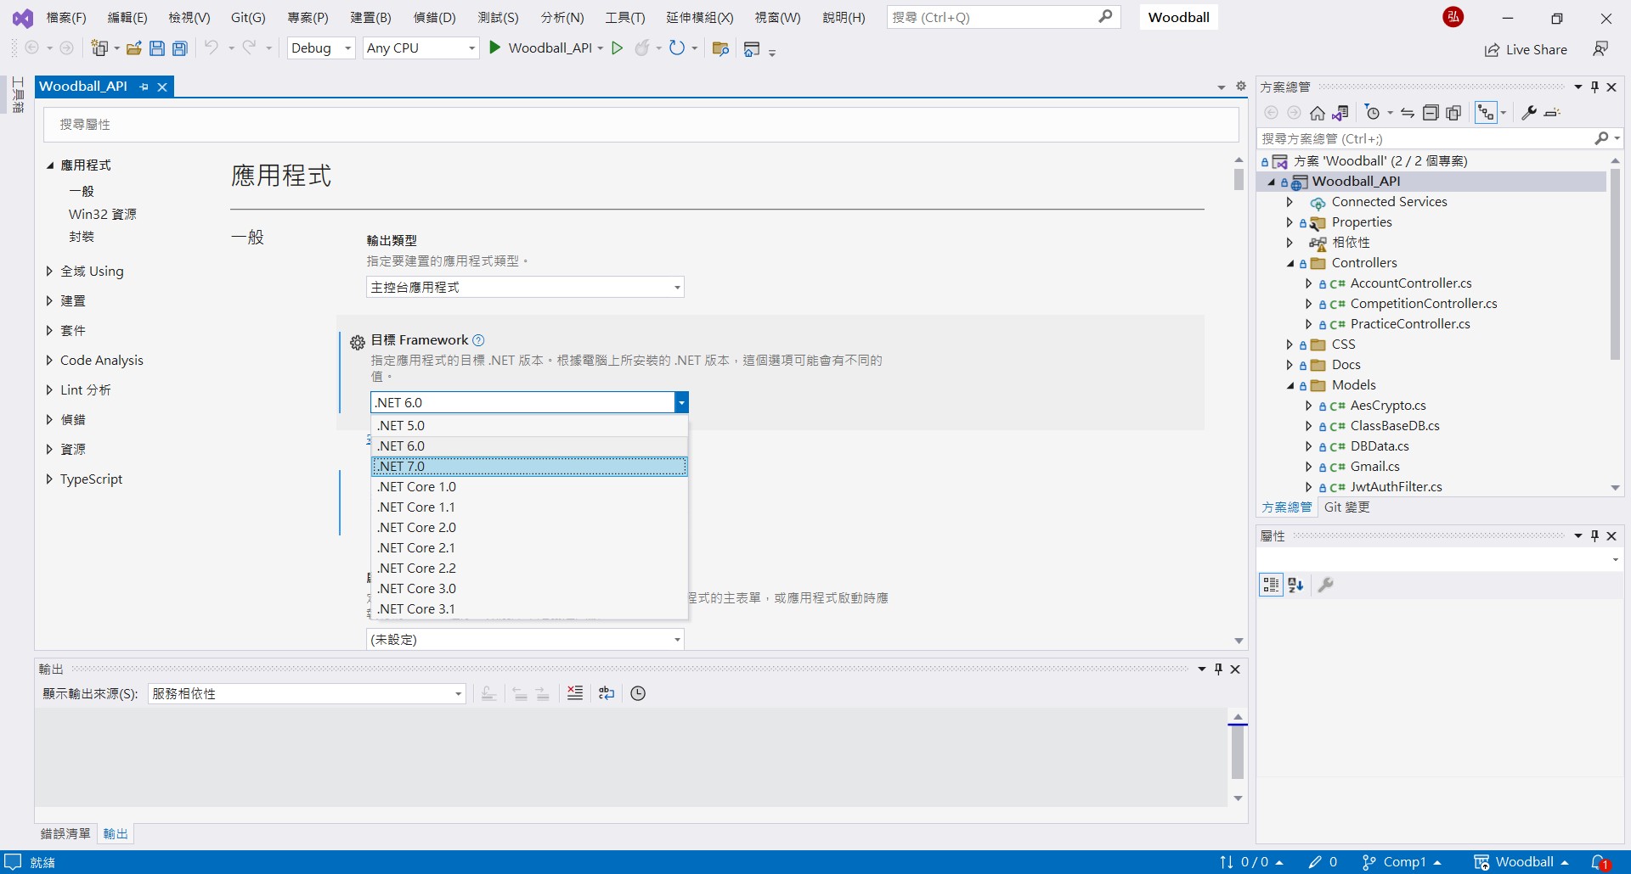This screenshot has height=874, width=1631.
Task: Open pending changes filter clock icon
Action: coord(1373,113)
